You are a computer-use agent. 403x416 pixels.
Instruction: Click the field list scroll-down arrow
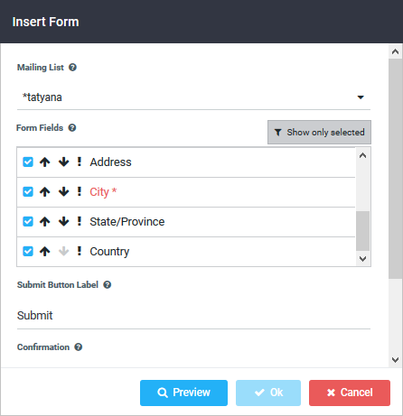point(363,259)
